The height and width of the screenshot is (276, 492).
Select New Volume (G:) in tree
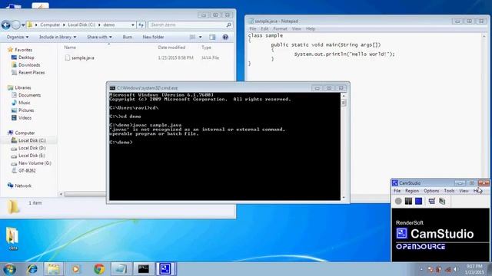click(x=35, y=163)
